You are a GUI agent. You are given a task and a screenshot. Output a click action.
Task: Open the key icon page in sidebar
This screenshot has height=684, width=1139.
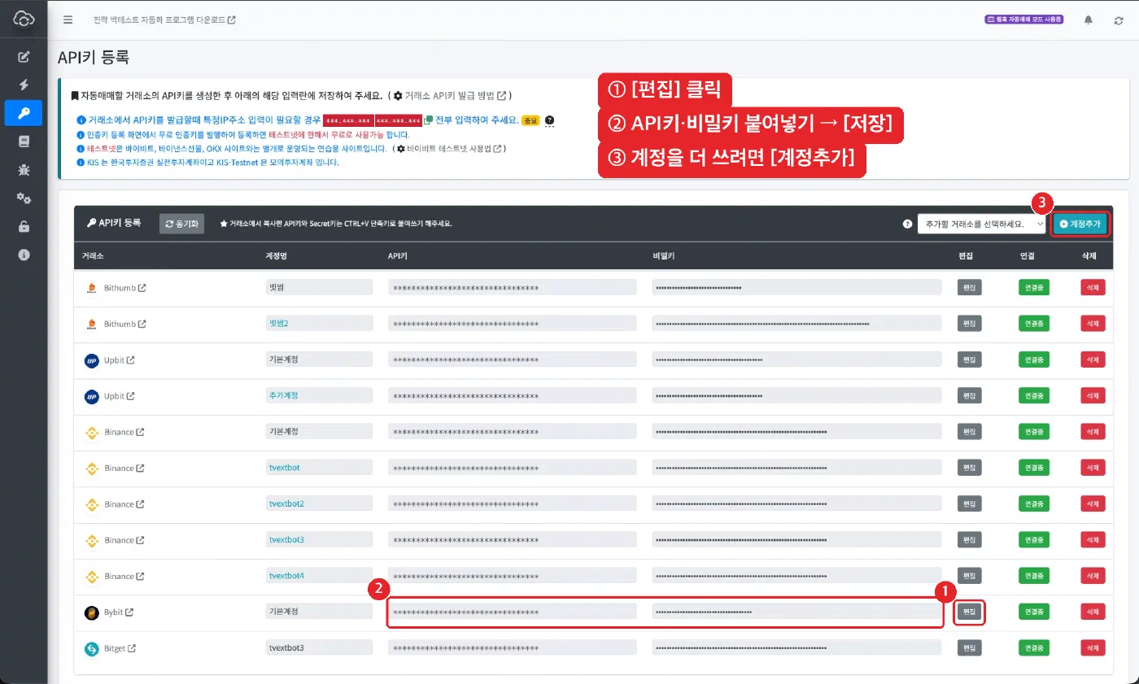coord(24,113)
